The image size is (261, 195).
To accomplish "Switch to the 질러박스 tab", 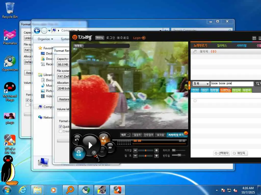I will (x=222, y=45).
